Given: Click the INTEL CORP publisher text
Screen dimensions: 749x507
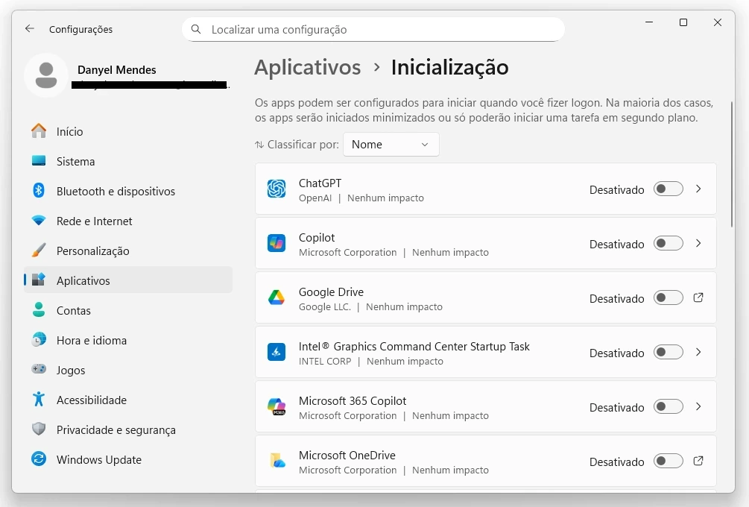Looking at the screenshot, I should pos(325,362).
